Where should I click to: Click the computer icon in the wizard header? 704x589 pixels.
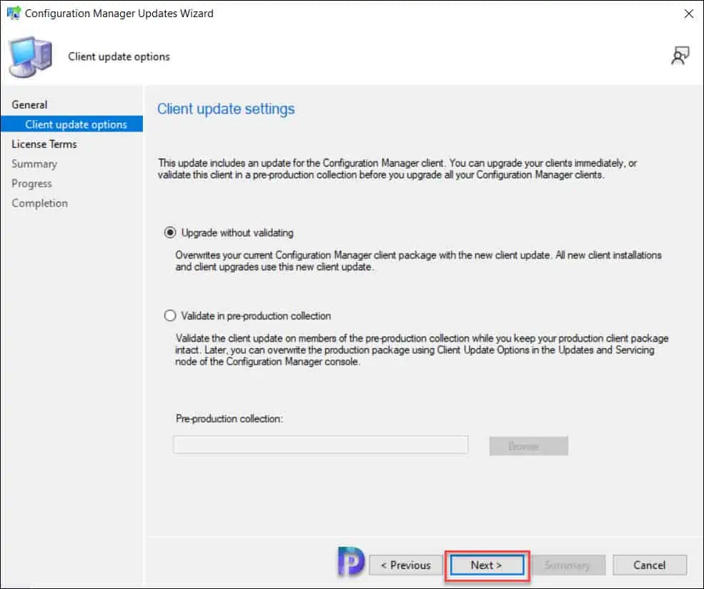tap(30, 56)
